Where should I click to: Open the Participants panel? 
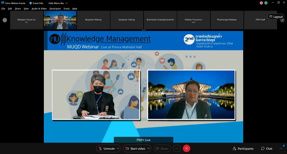coord(243,149)
